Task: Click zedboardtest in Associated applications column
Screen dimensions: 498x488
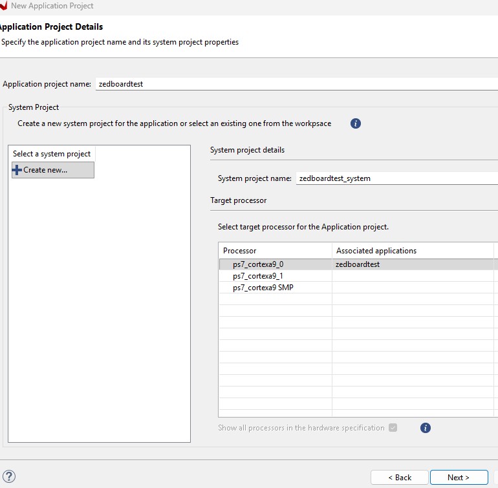Action: click(x=358, y=264)
